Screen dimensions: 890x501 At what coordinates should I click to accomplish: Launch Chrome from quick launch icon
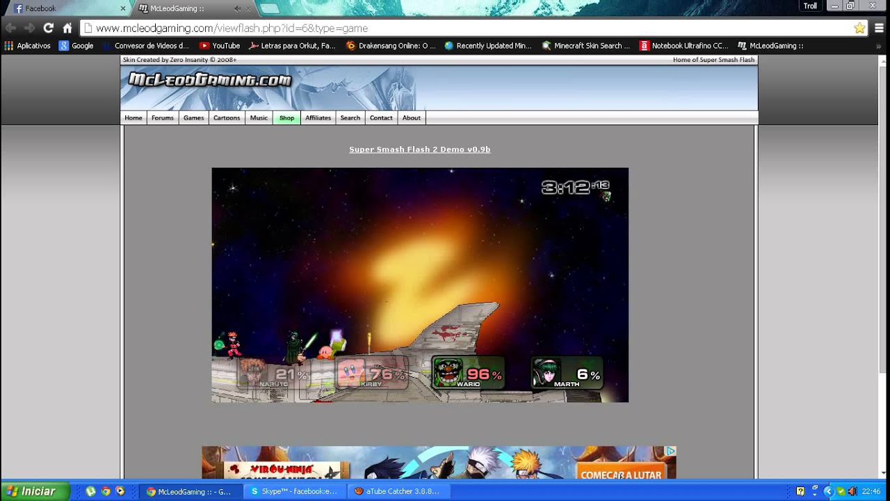(106, 491)
